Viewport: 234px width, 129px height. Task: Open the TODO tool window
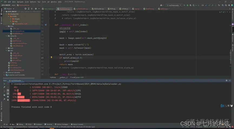(x=28, y=124)
